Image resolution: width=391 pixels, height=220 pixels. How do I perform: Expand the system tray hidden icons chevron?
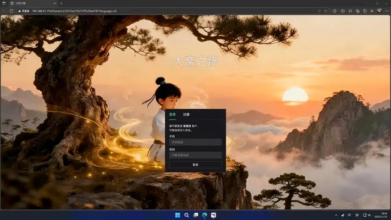[x=336, y=215]
